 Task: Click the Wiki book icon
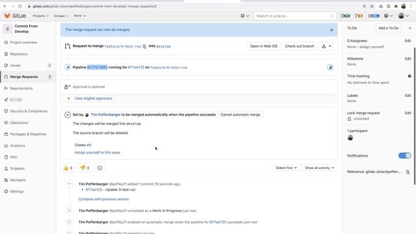(6, 157)
